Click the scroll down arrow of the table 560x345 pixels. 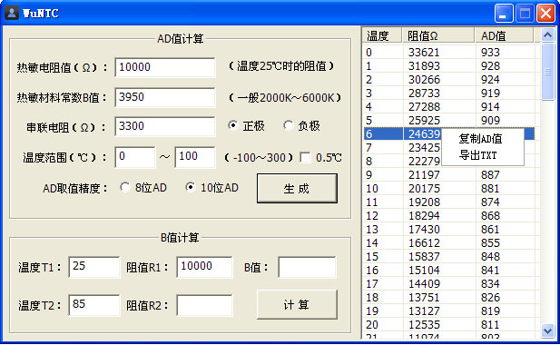click(547, 330)
